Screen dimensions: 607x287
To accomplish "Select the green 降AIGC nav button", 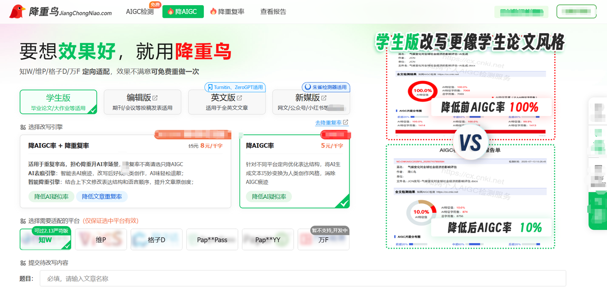I will (x=183, y=11).
